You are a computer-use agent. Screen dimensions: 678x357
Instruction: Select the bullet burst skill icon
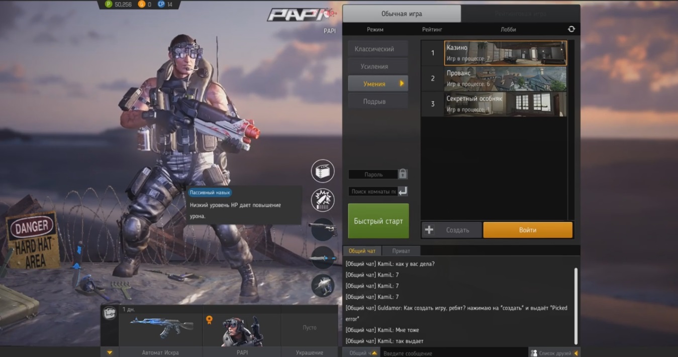click(x=323, y=201)
